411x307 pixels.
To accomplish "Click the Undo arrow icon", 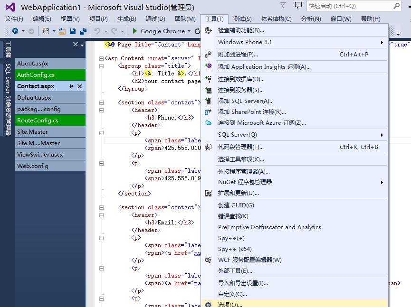I will pyautogui.click(x=97, y=31).
